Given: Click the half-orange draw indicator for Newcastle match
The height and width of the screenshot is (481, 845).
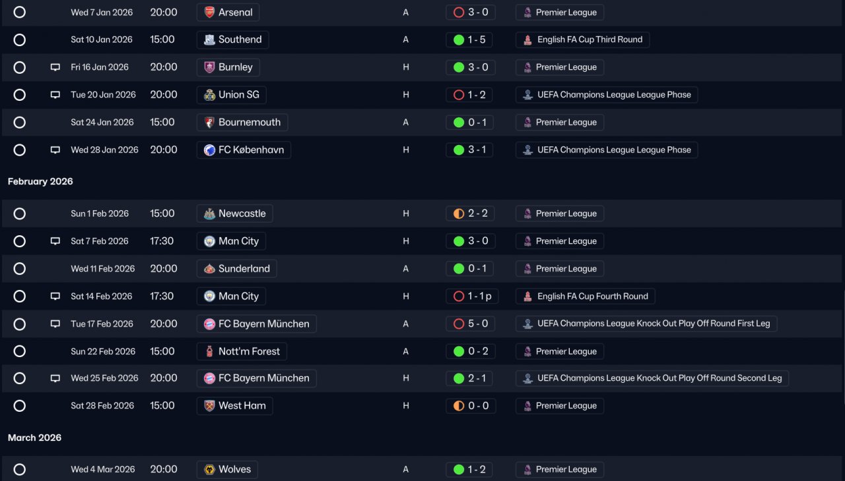Looking at the screenshot, I should 459,213.
